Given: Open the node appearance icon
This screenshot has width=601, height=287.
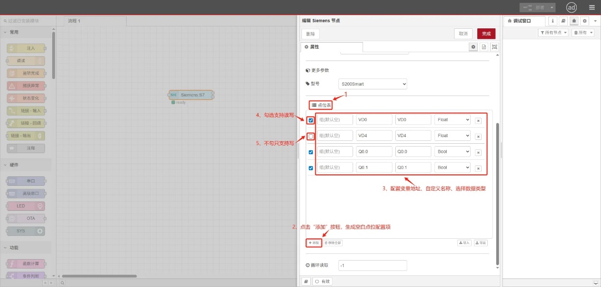Looking at the screenshot, I should (495, 47).
